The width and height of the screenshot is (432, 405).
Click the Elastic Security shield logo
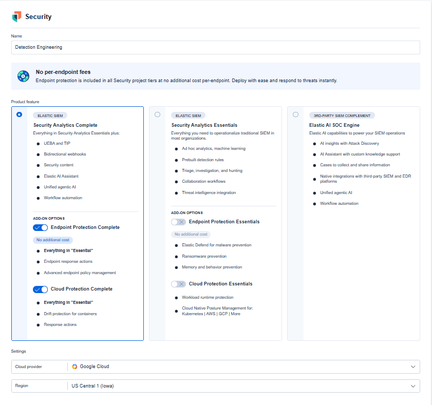point(17,16)
